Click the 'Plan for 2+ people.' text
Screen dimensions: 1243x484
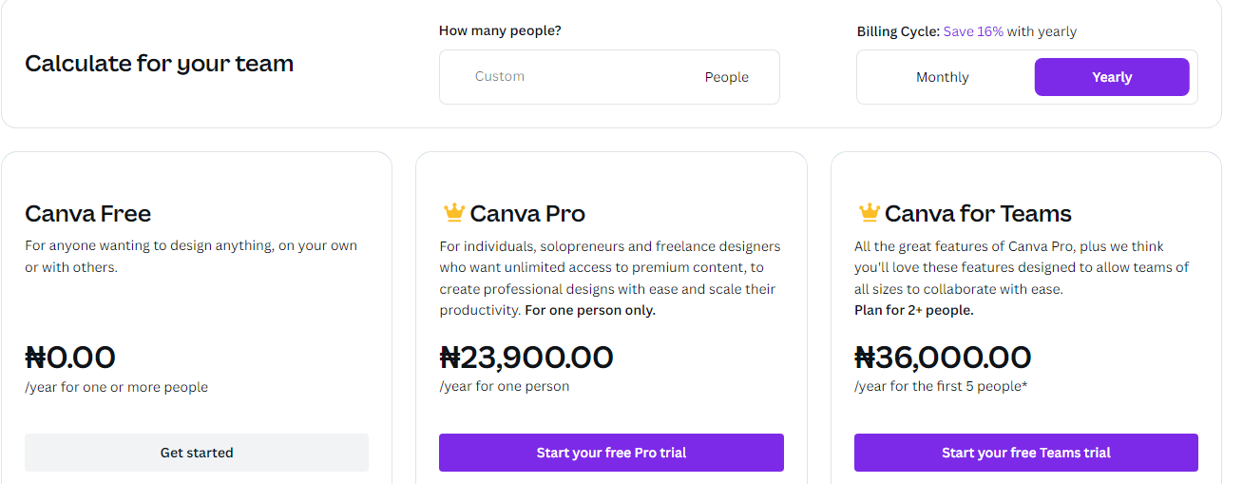[x=913, y=310]
